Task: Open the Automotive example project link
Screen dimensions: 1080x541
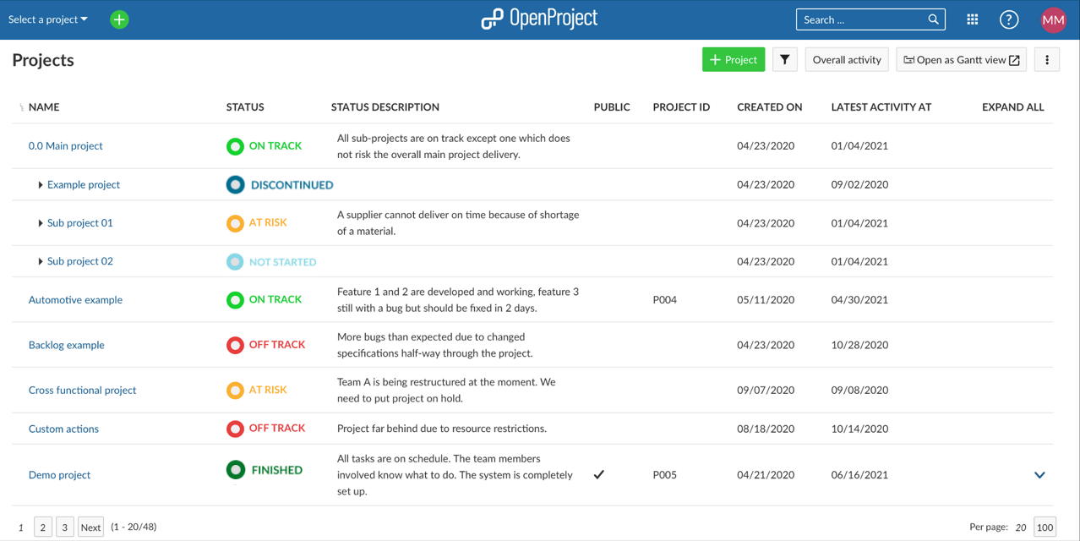Action: pyautogui.click(x=75, y=300)
